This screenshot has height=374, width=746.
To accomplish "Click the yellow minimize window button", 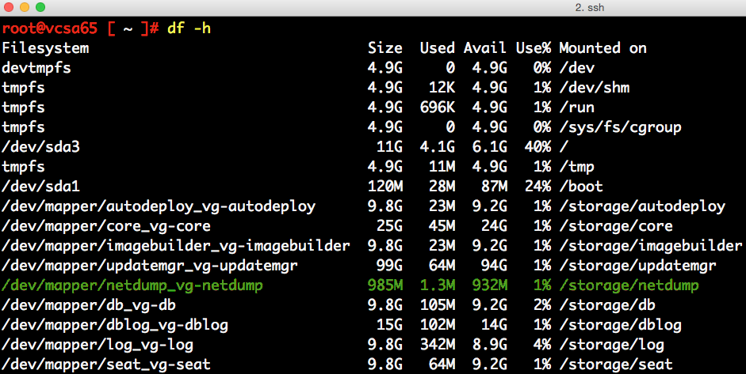I will click(26, 7).
